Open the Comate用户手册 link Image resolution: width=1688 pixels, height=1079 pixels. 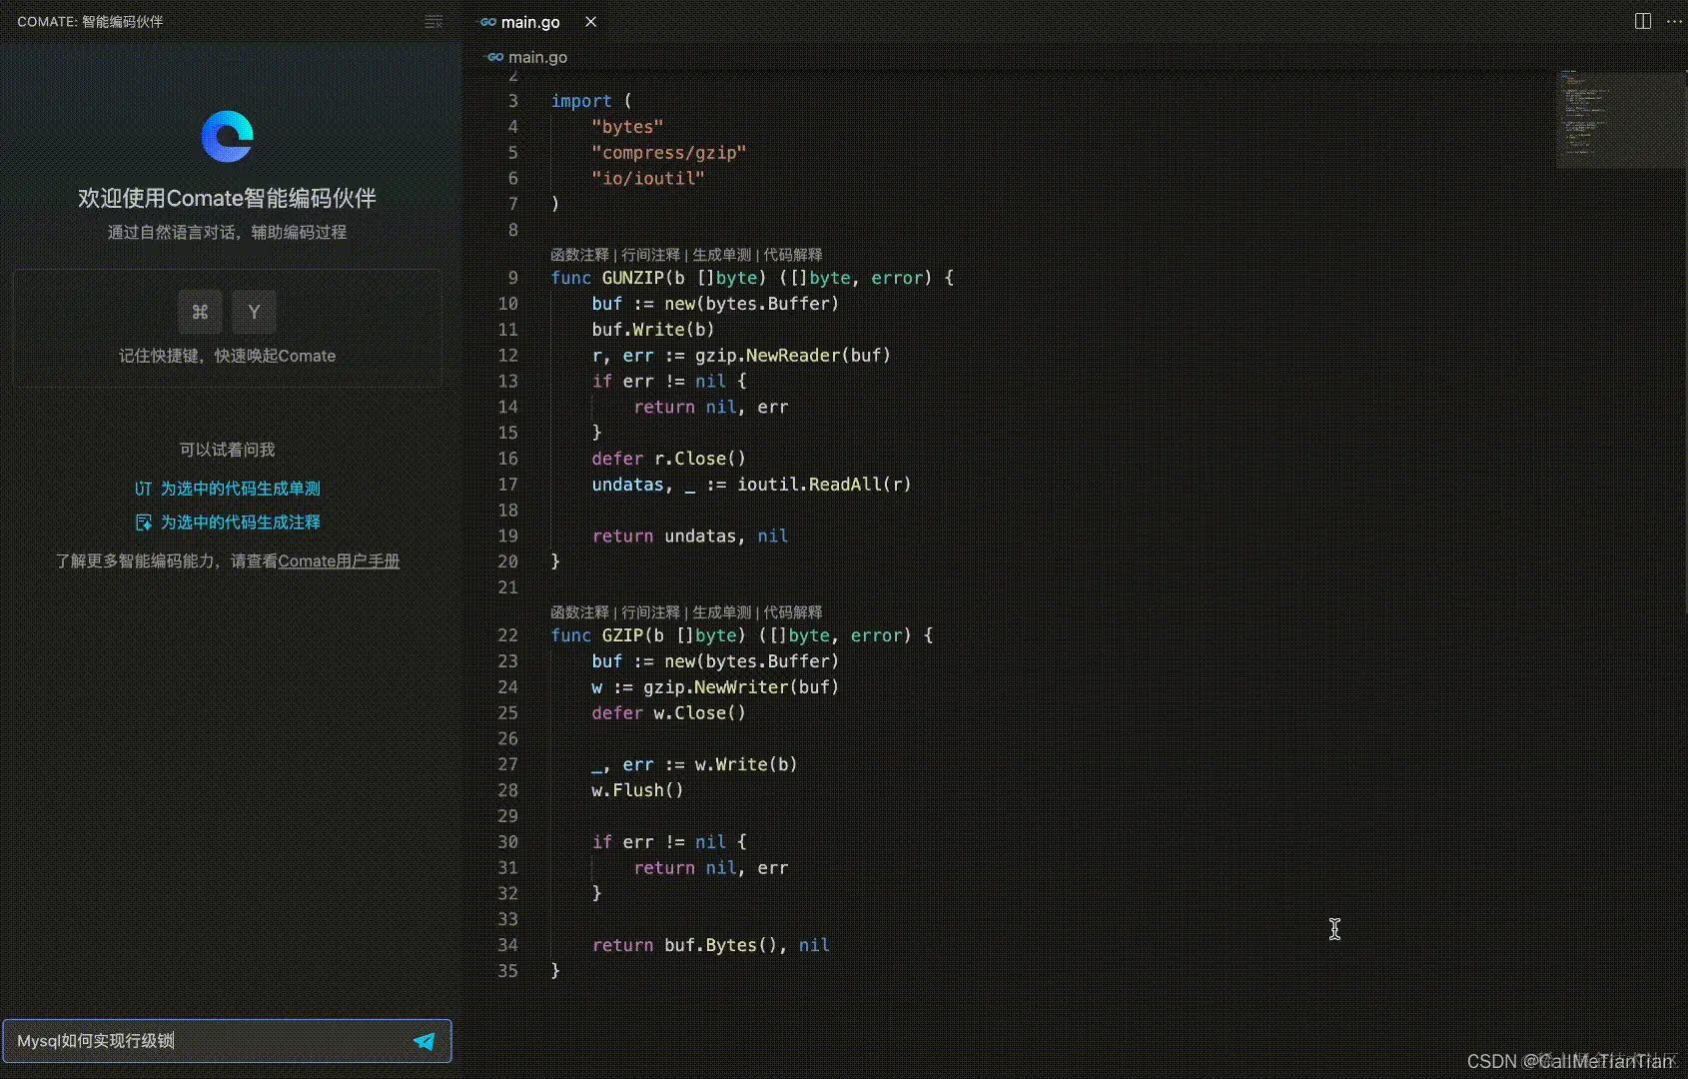click(x=339, y=561)
